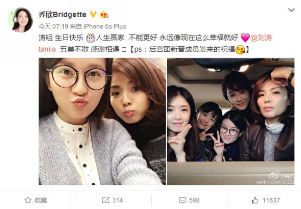Viewport: 301px width, 209px height.
Task: Click the repost share icon
Action: pos(105,200)
